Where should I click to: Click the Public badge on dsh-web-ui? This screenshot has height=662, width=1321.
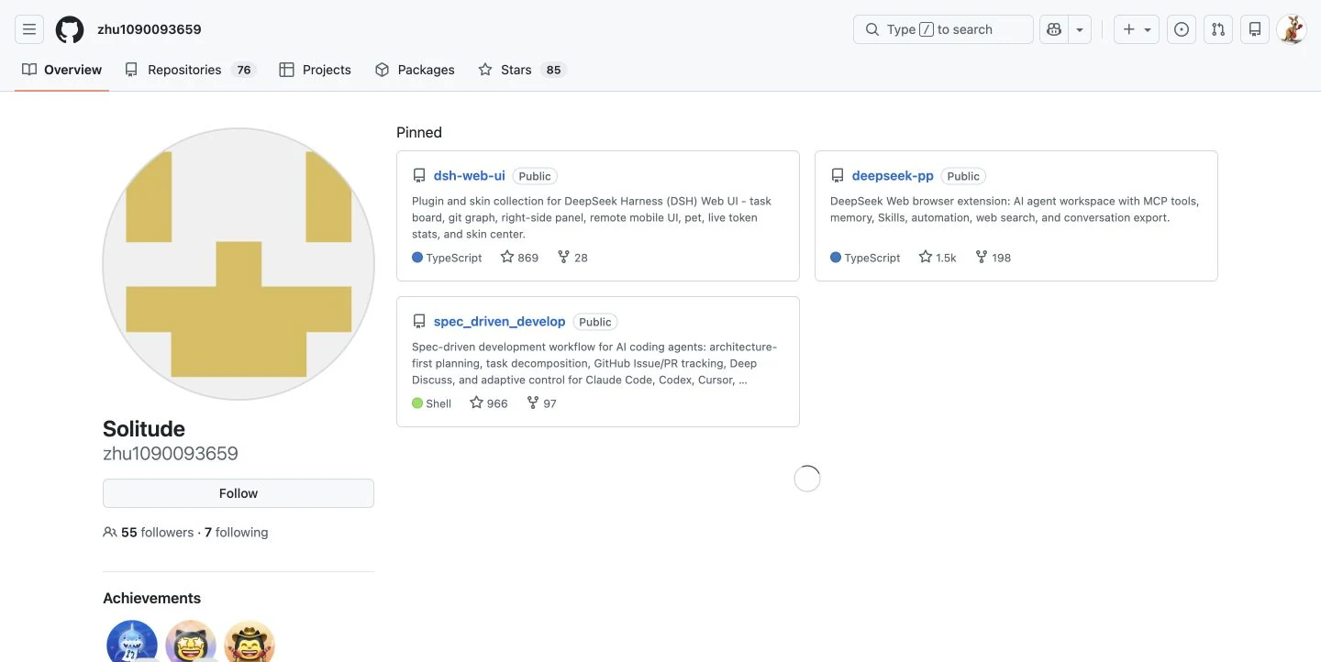pos(535,176)
